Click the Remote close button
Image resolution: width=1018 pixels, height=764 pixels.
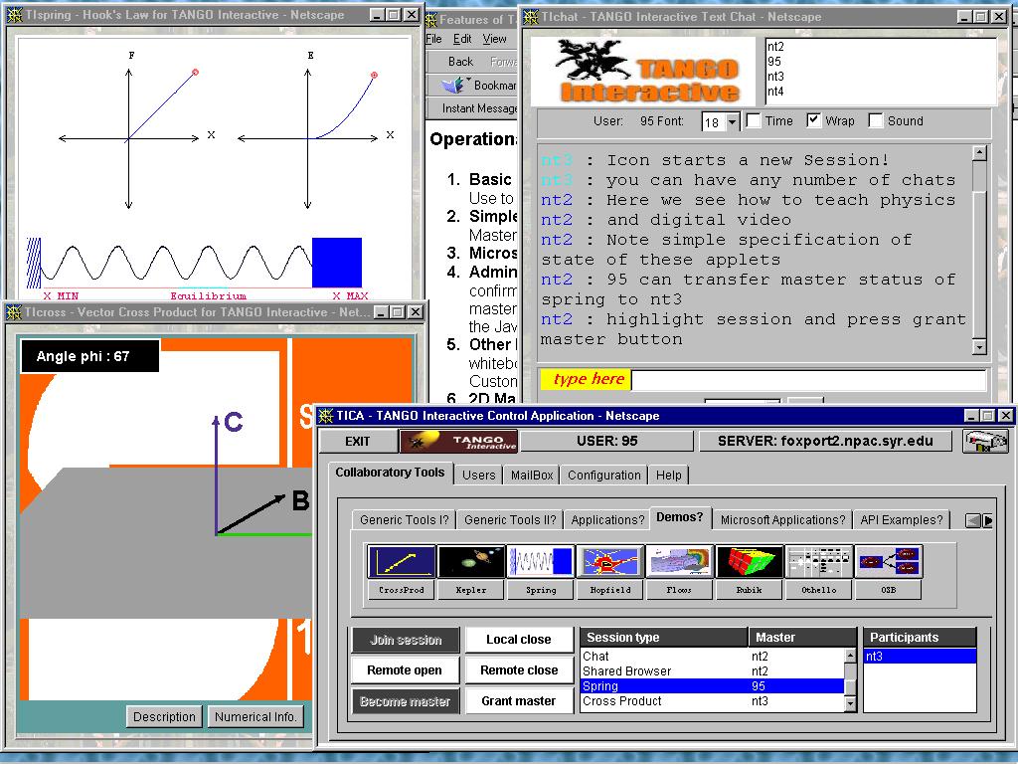[519, 669]
